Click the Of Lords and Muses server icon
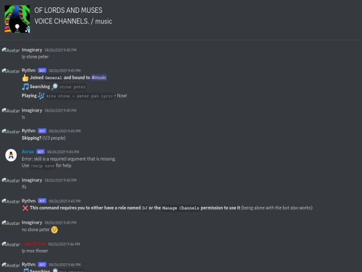The height and width of the screenshot is (272, 362). click(17, 19)
